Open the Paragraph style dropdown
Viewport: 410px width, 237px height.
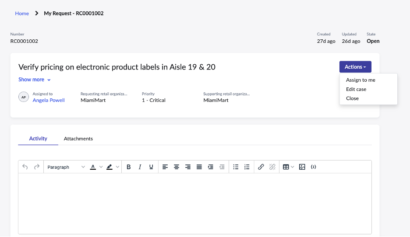point(66,167)
